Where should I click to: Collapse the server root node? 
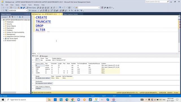(2, 20)
